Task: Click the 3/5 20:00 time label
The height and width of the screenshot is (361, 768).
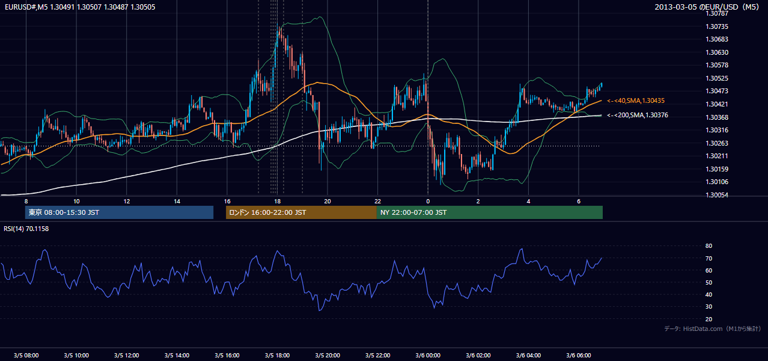Action: (x=328, y=355)
